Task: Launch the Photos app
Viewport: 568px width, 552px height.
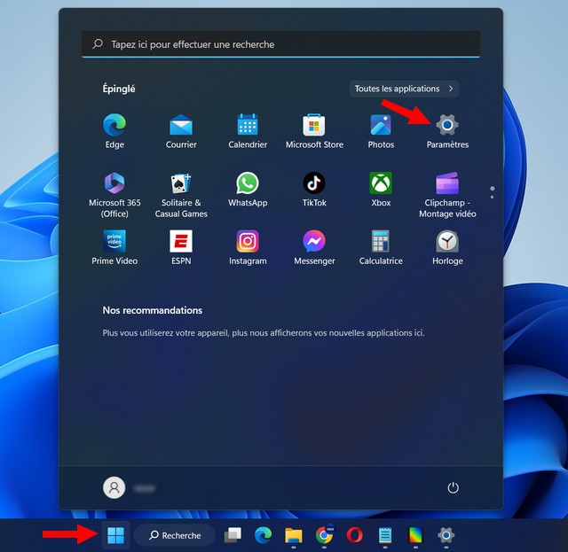Action: point(381,131)
